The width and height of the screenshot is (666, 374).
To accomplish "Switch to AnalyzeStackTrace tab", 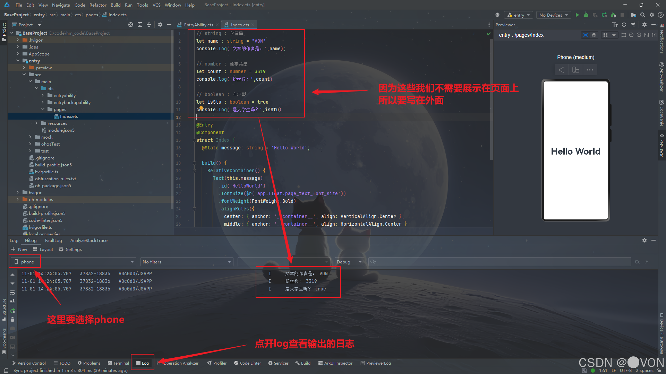I will [x=89, y=240].
